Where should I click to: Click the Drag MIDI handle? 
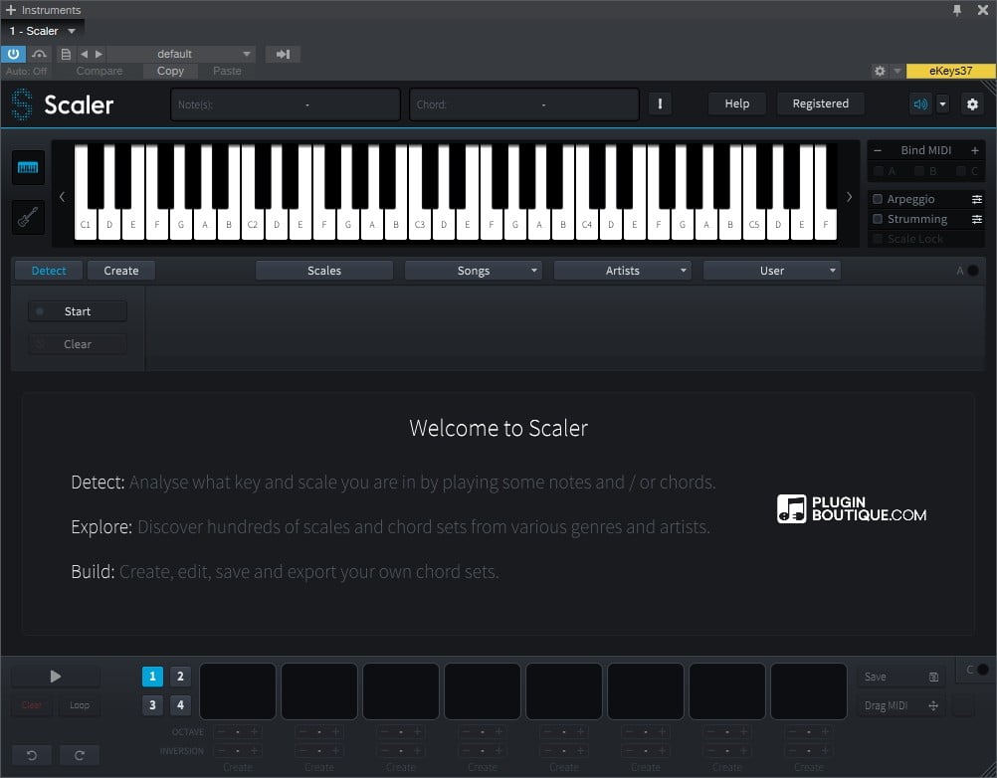901,705
